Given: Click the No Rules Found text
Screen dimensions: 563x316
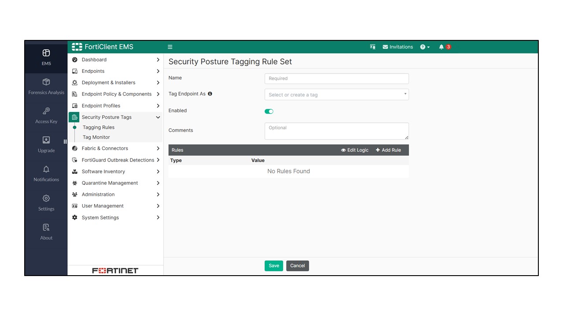Looking at the screenshot, I should (289, 171).
